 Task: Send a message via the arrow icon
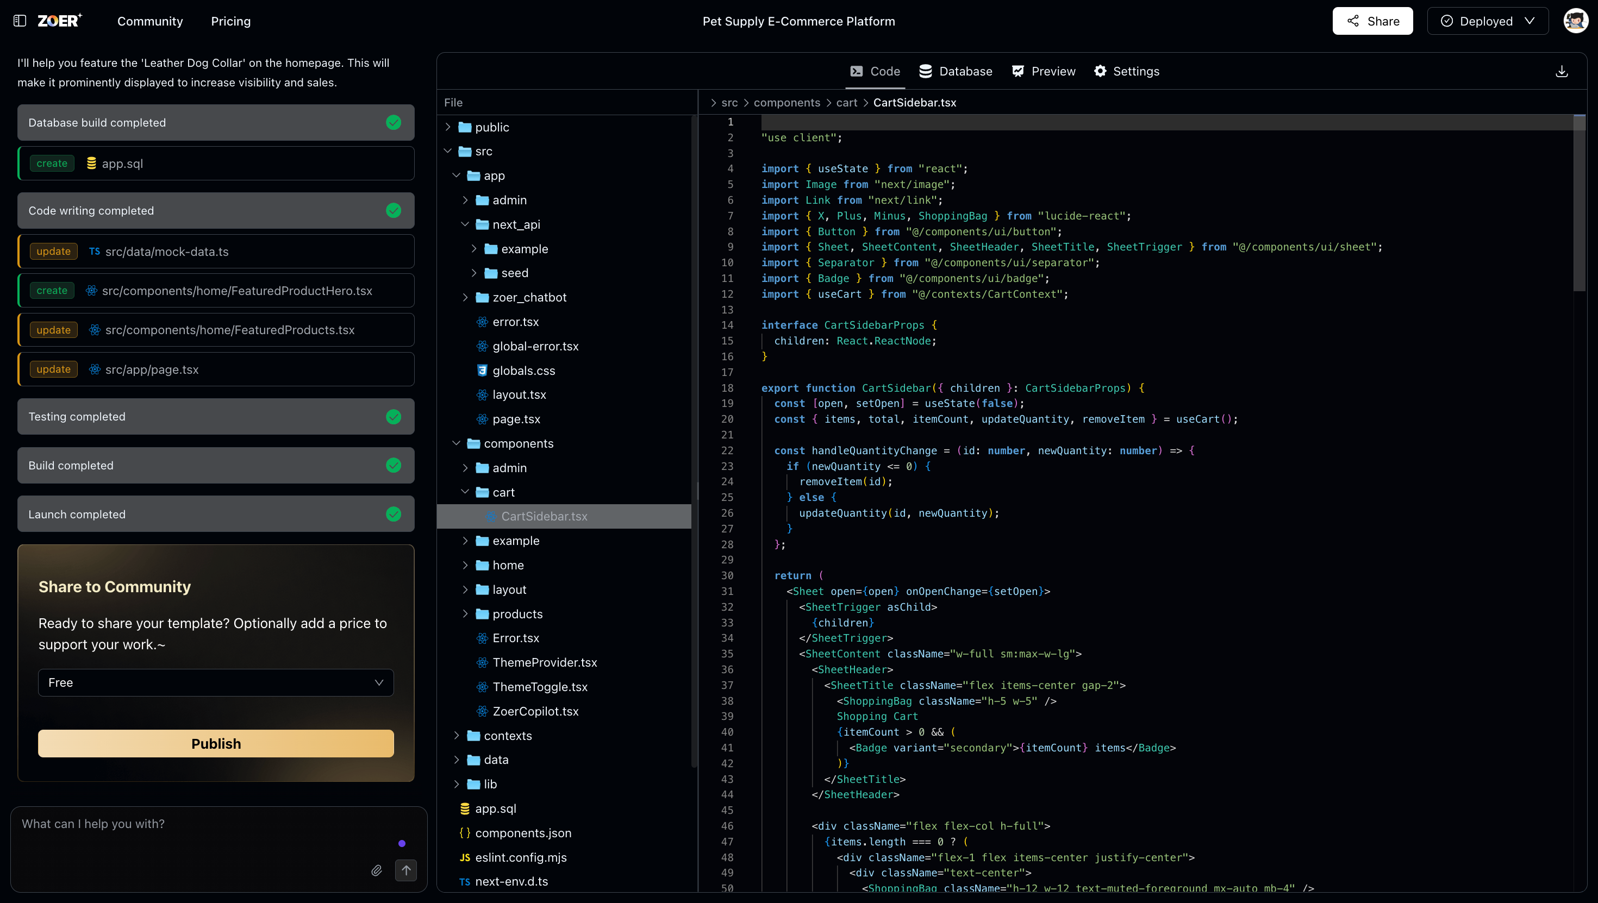click(x=407, y=870)
